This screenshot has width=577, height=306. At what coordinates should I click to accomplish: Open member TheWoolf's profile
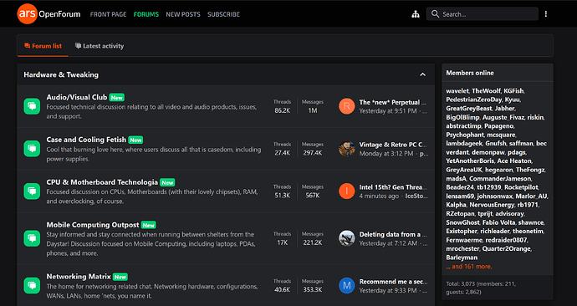(x=486, y=91)
